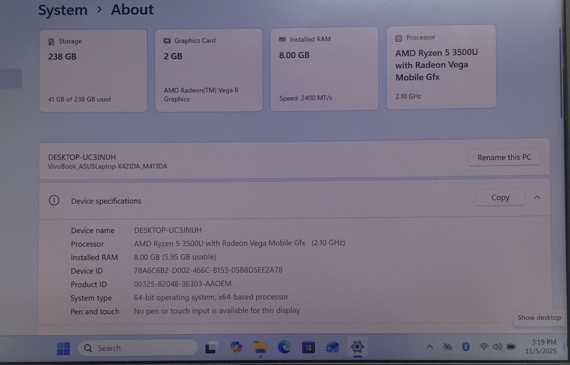570x365 pixels.
Task: Click Show desktop at the taskbar corner
Action: (x=565, y=347)
